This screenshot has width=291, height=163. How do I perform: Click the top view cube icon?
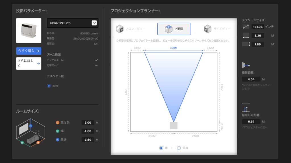click(x=169, y=29)
